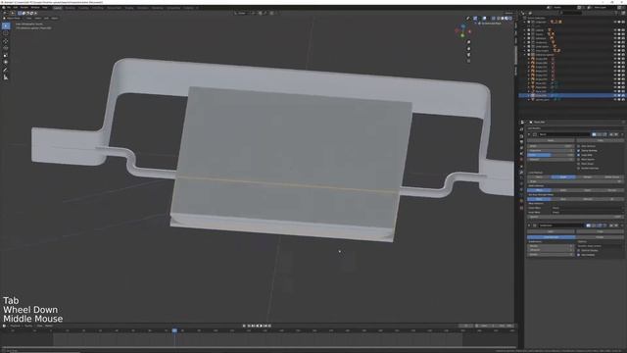
Task: Open the Window menu
Action: pos(35,7)
